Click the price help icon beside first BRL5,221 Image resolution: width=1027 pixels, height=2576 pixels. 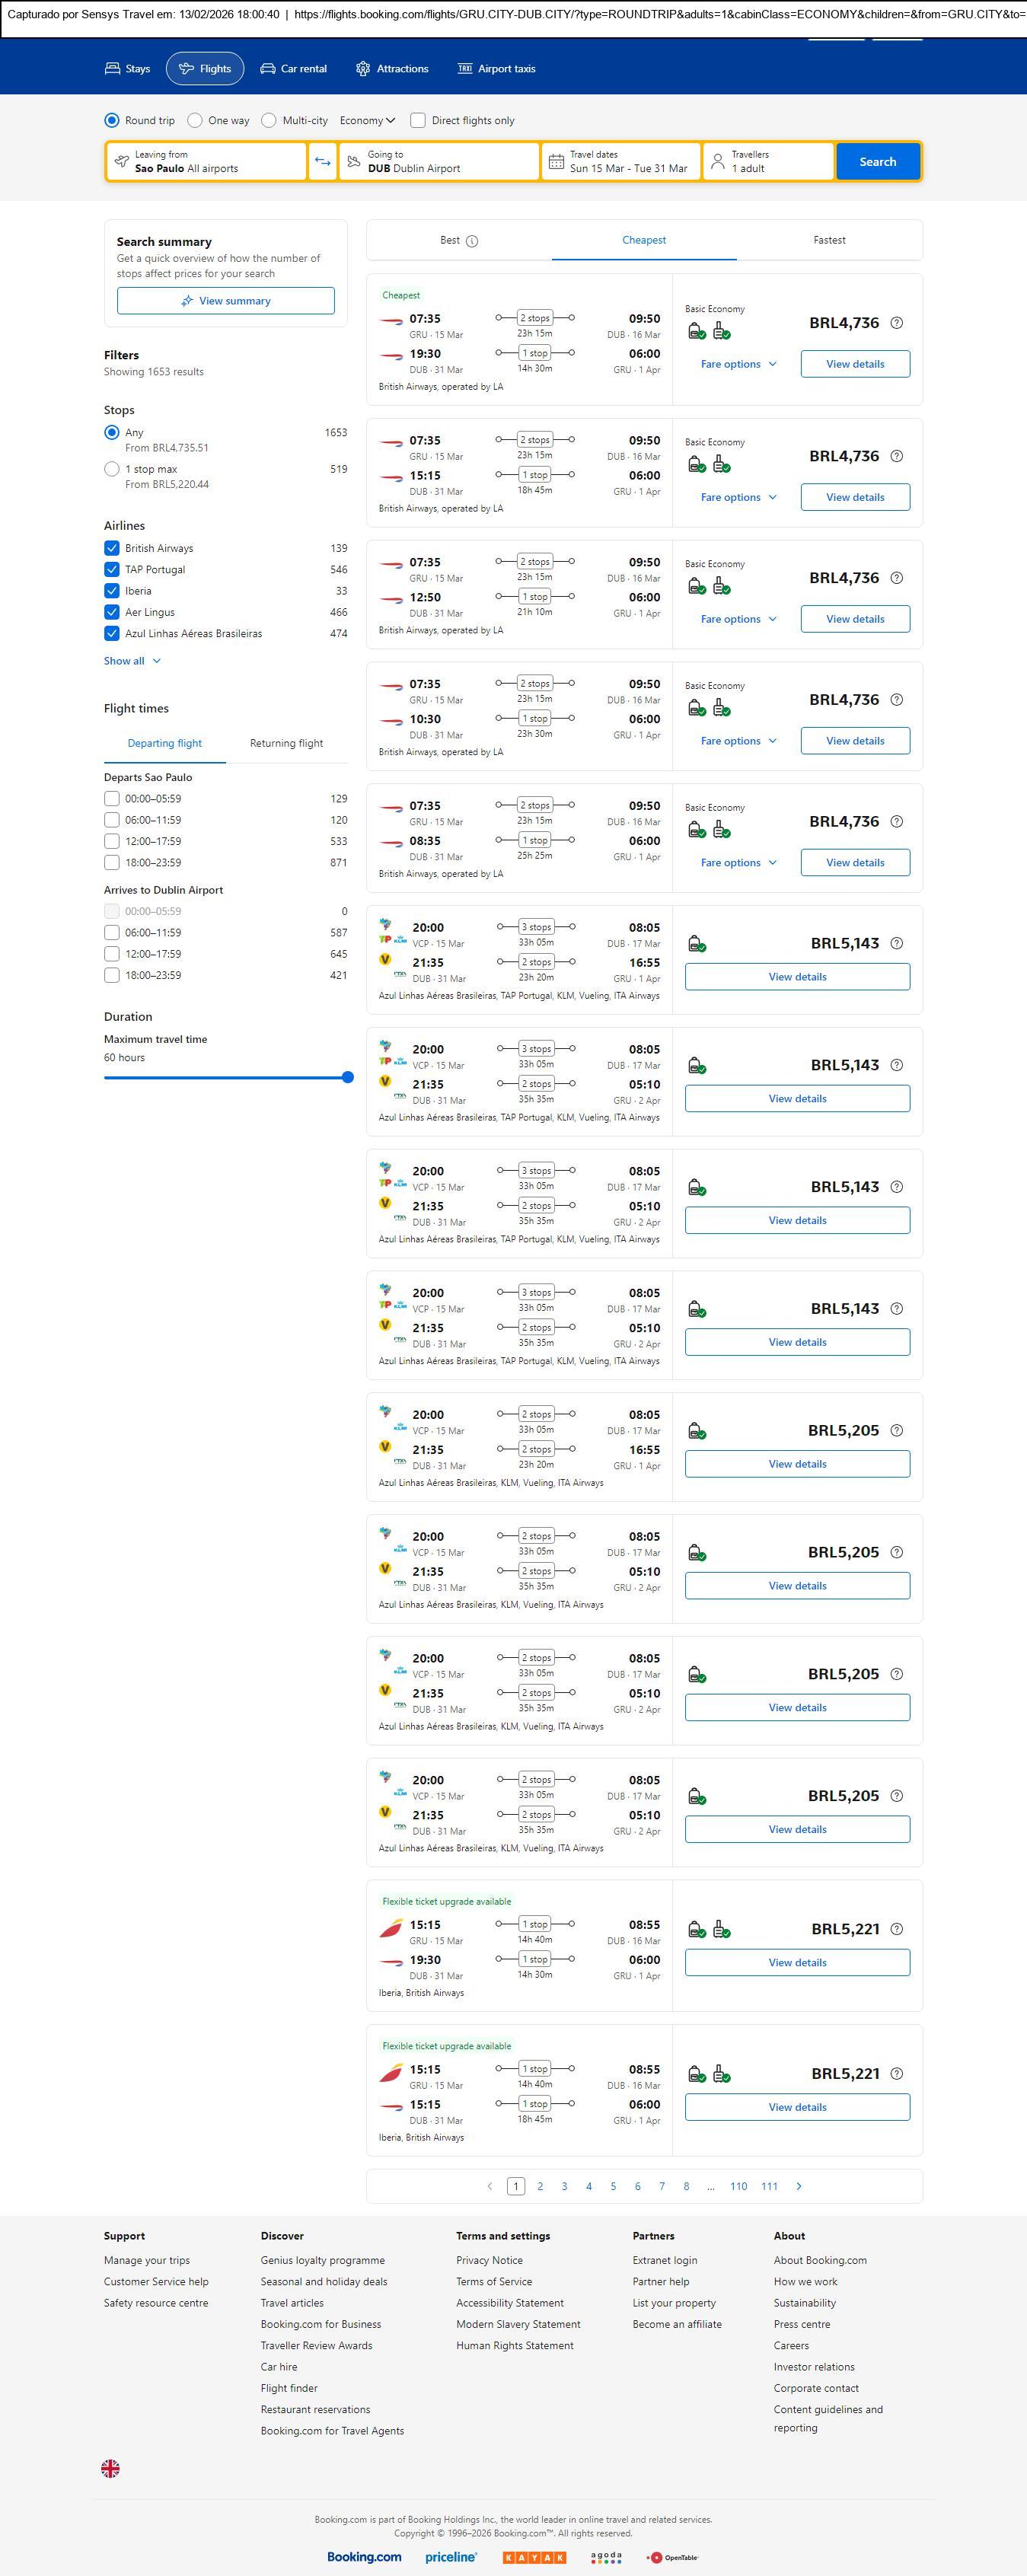click(896, 1928)
